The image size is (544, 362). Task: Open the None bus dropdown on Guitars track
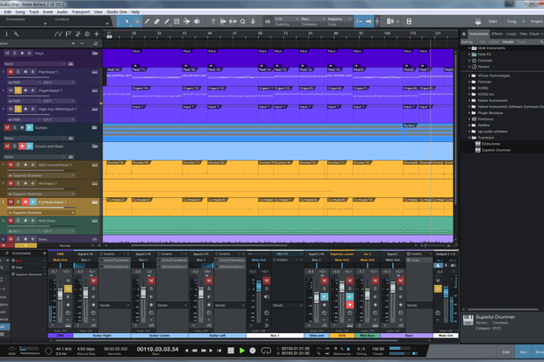[35, 138]
